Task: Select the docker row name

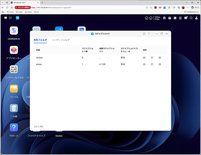Action: [x=39, y=58]
